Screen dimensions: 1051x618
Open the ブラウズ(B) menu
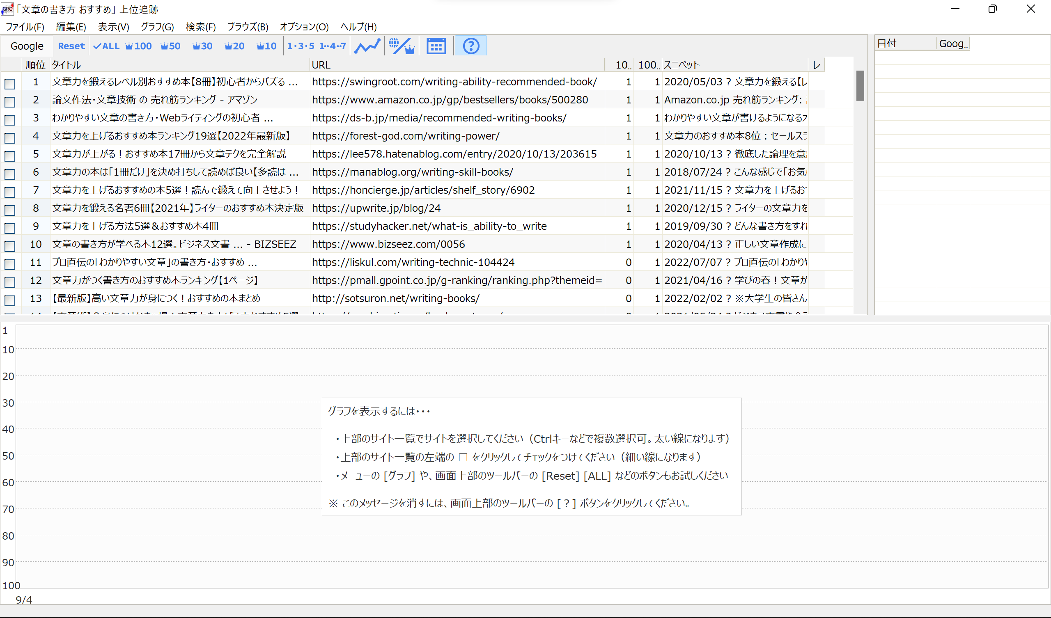pyautogui.click(x=247, y=27)
